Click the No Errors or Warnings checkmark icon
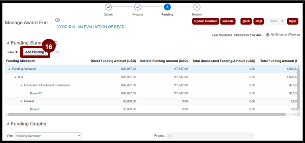 (x=268, y=34)
